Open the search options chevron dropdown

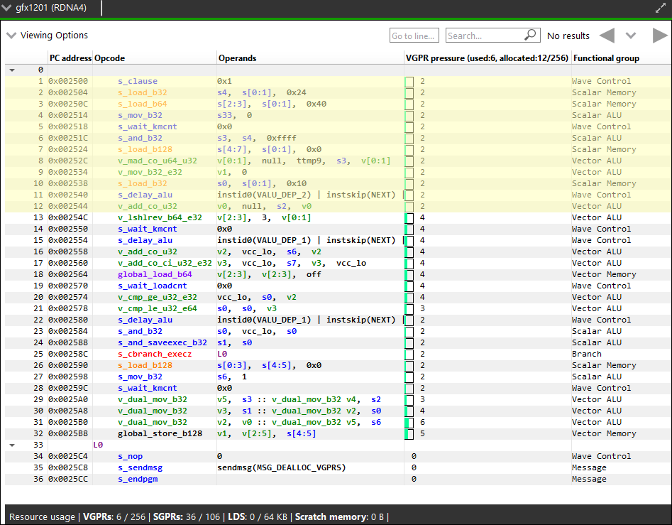pos(631,36)
